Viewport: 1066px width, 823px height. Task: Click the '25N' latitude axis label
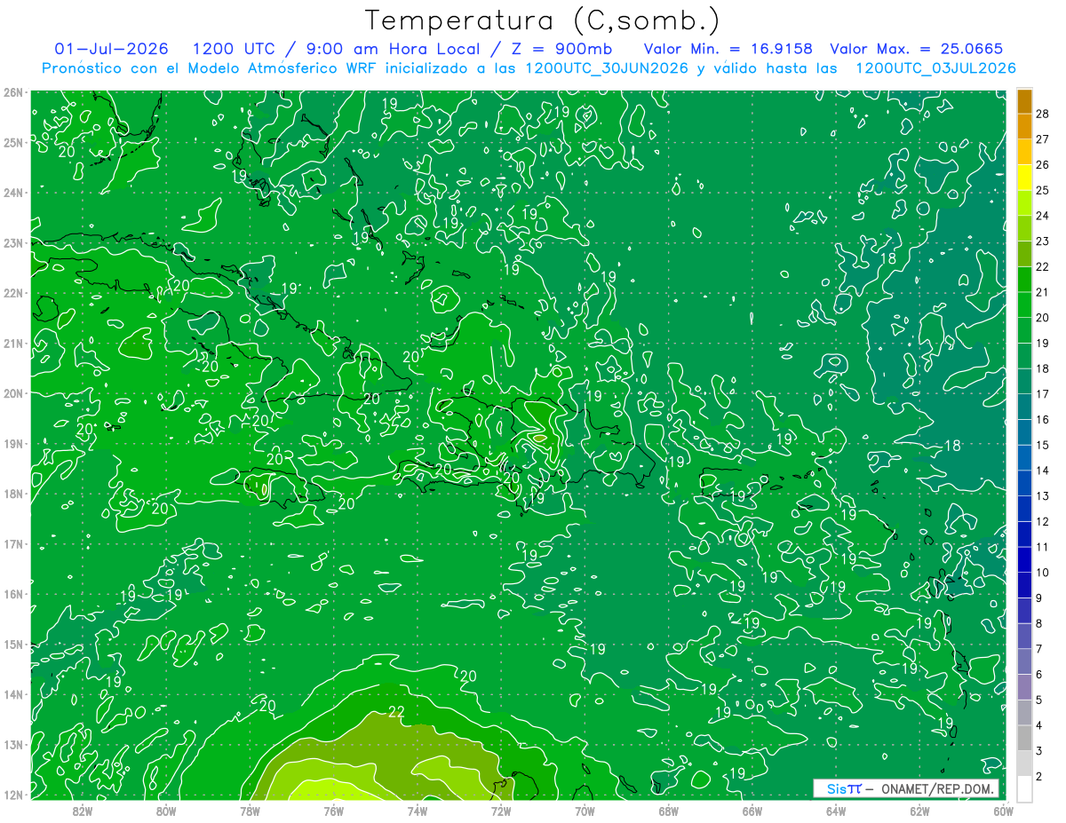(14, 142)
